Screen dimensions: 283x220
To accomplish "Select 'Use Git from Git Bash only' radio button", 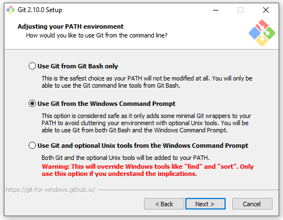I will (x=32, y=66).
